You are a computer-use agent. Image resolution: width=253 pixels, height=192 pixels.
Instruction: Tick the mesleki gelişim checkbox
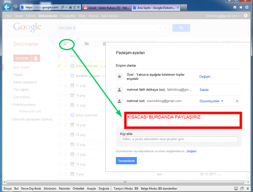pyautogui.click(x=59, y=76)
